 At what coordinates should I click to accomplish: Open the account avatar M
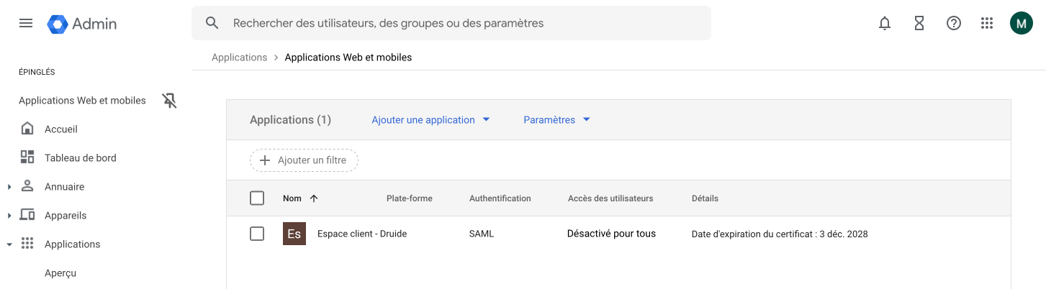click(x=1022, y=24)
